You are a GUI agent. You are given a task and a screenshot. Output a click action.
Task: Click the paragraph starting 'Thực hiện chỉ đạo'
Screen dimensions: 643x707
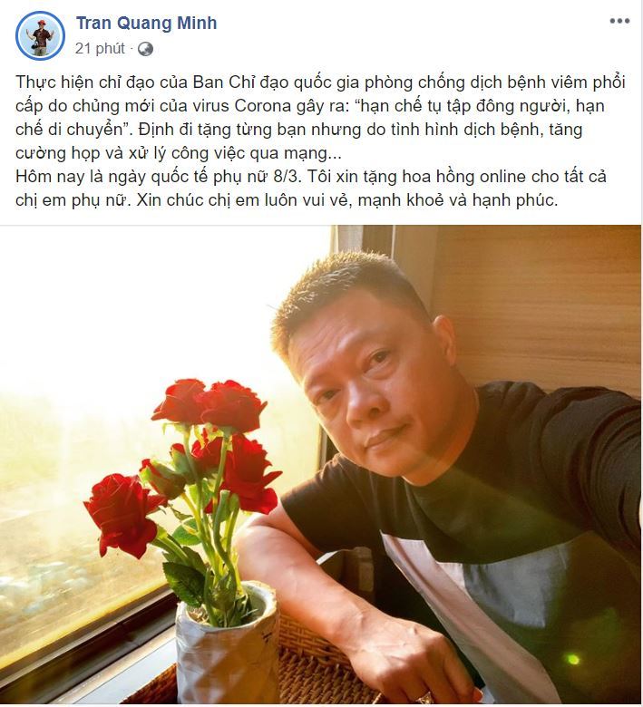click(320, 117)
